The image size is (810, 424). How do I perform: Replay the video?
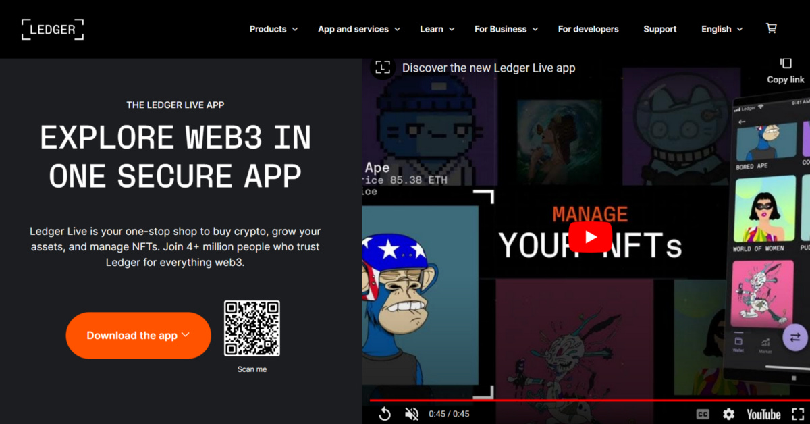tap(384, 414)
